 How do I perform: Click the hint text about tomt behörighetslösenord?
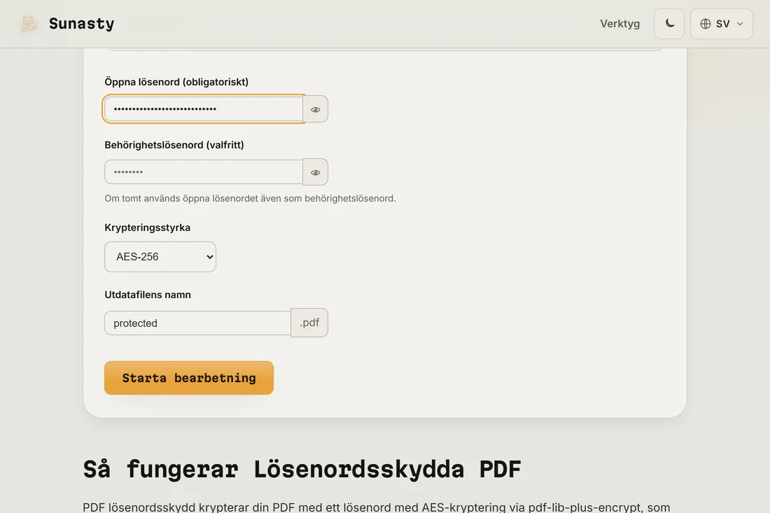click(x=250, y=198)
